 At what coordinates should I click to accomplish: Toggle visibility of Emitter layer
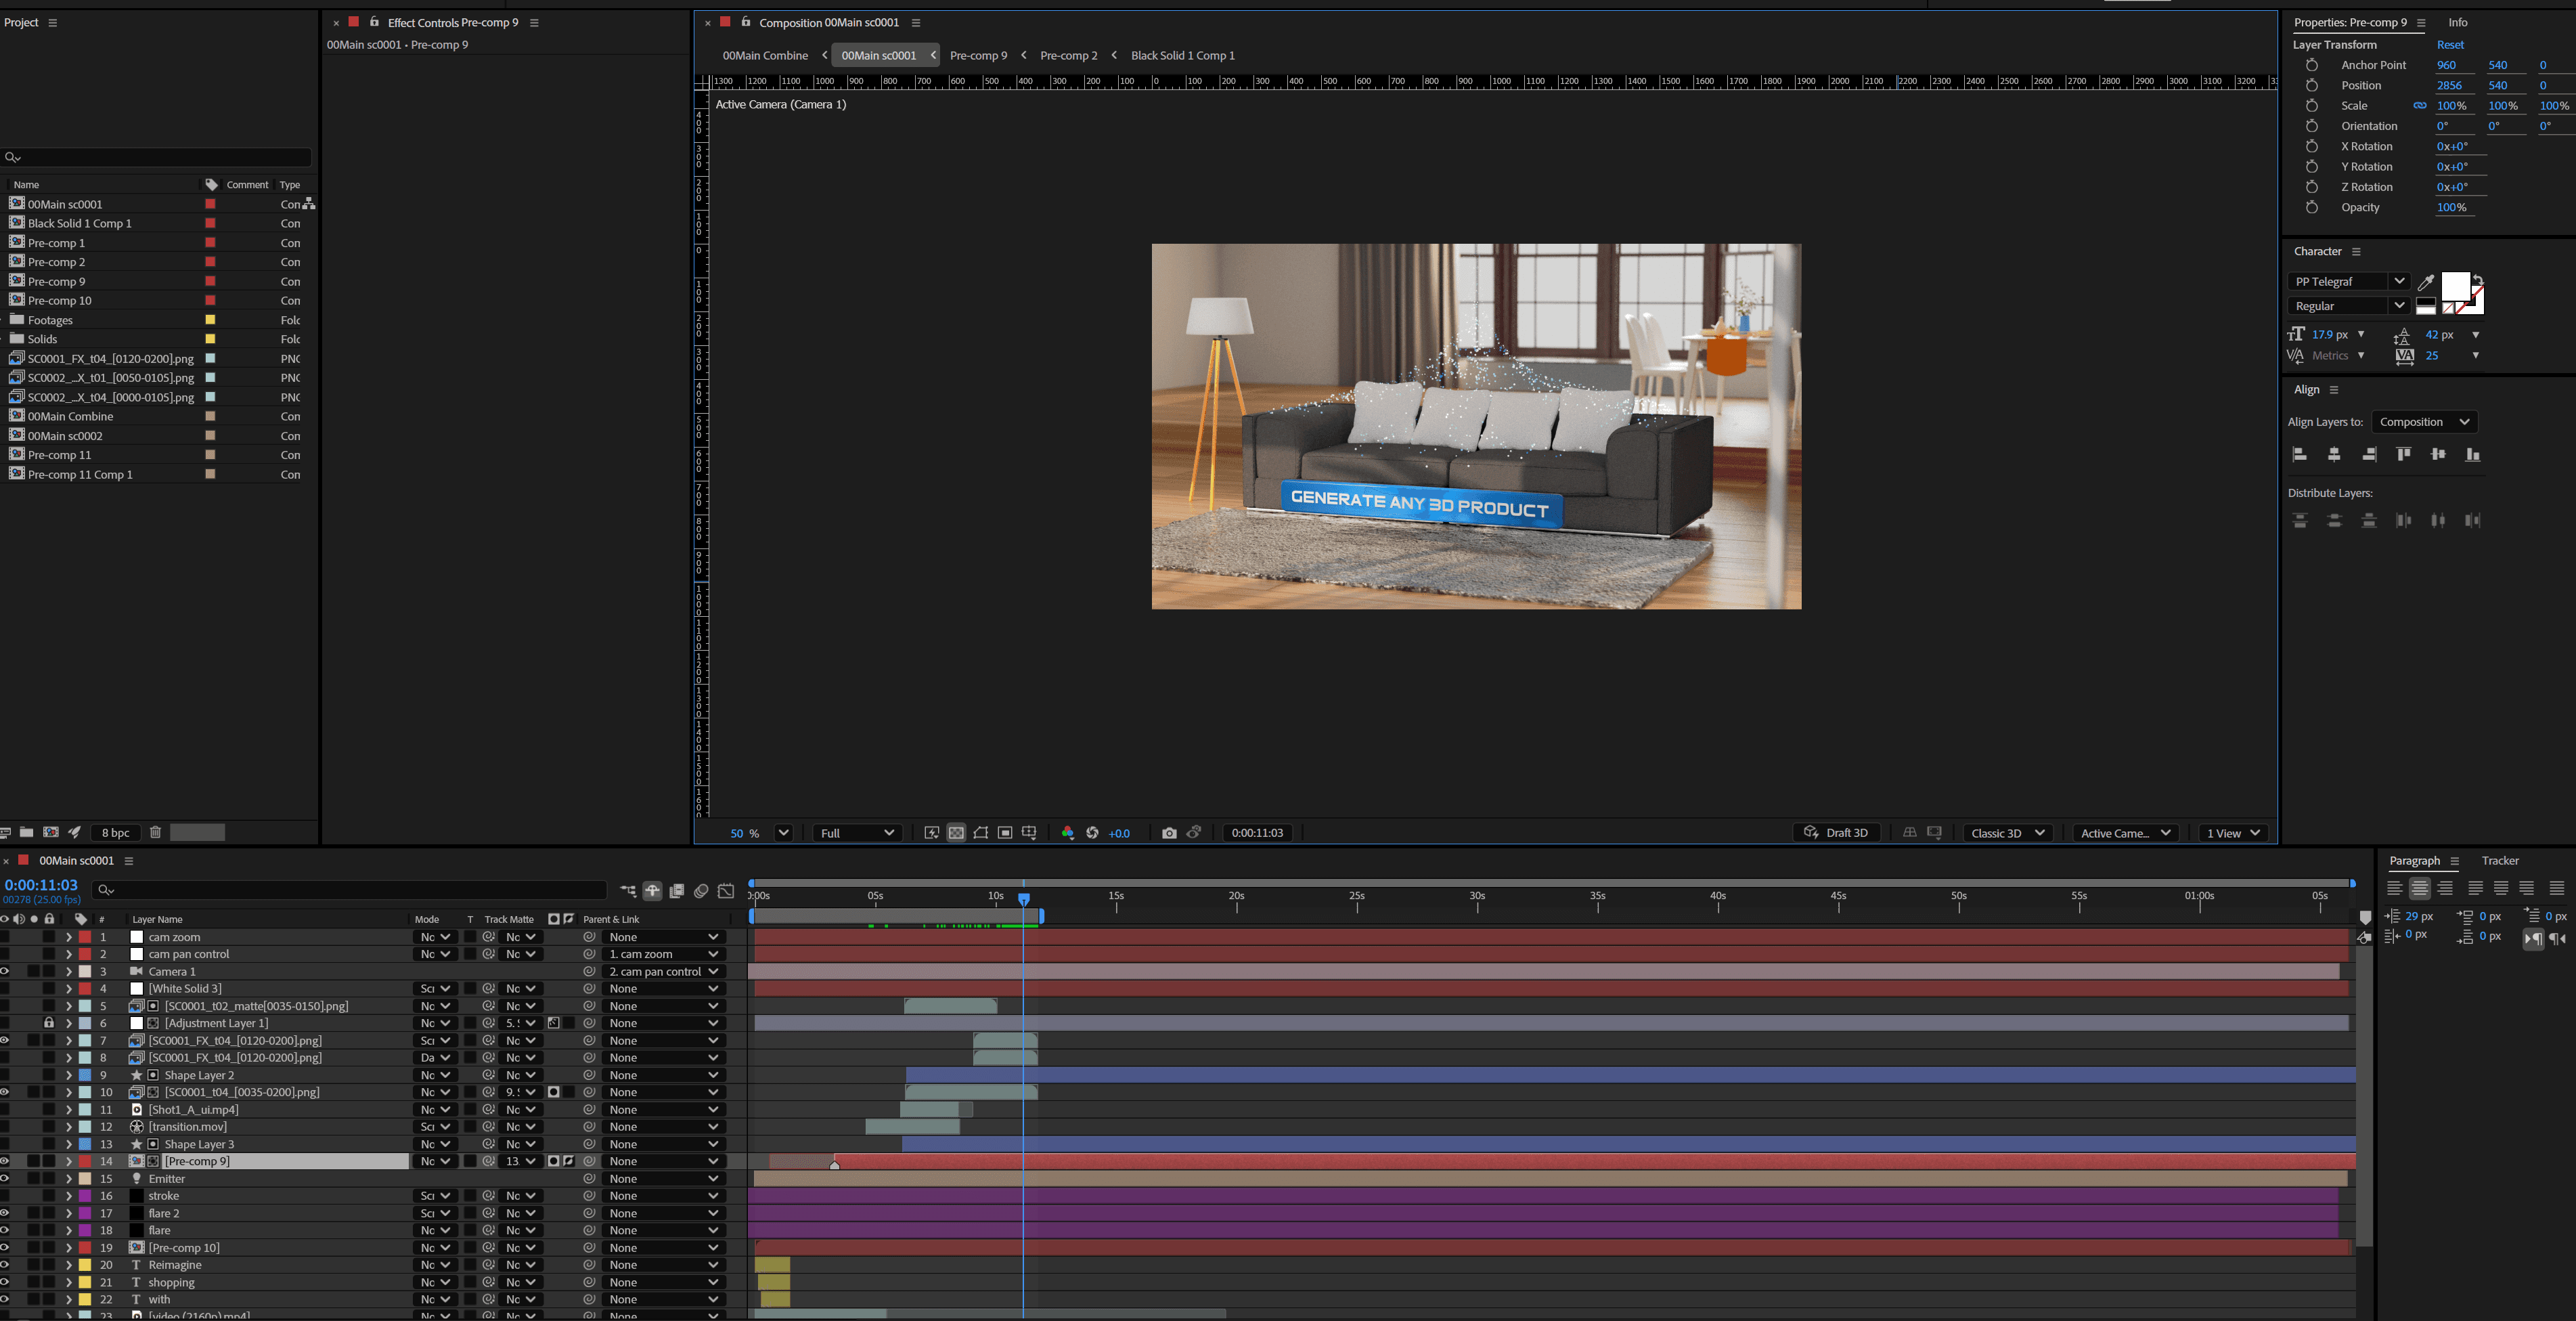tap(5, 1179)
